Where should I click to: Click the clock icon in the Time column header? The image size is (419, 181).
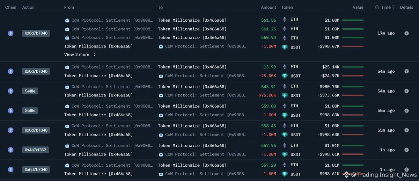(x=377, y=7)
